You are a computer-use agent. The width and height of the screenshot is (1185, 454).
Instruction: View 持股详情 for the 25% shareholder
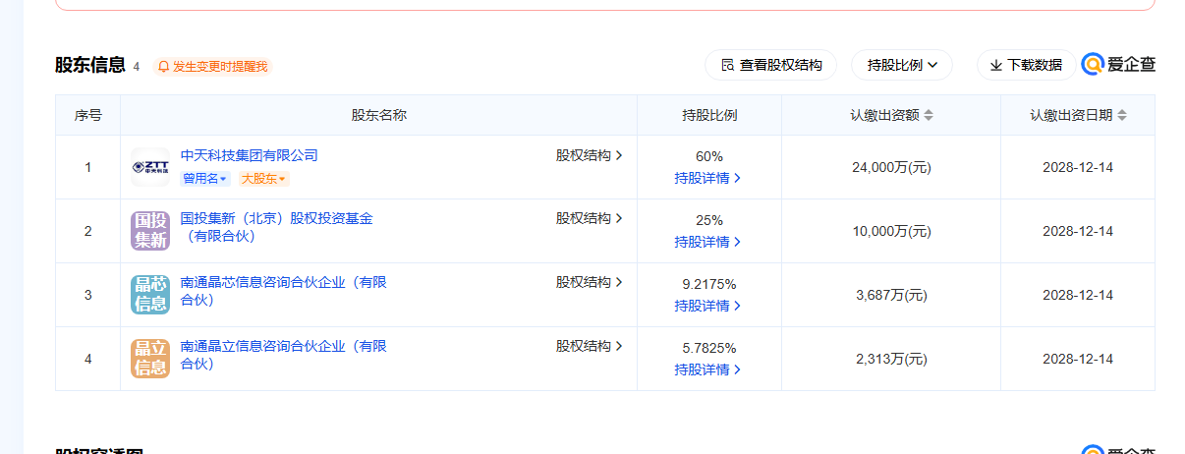[707, 242]
